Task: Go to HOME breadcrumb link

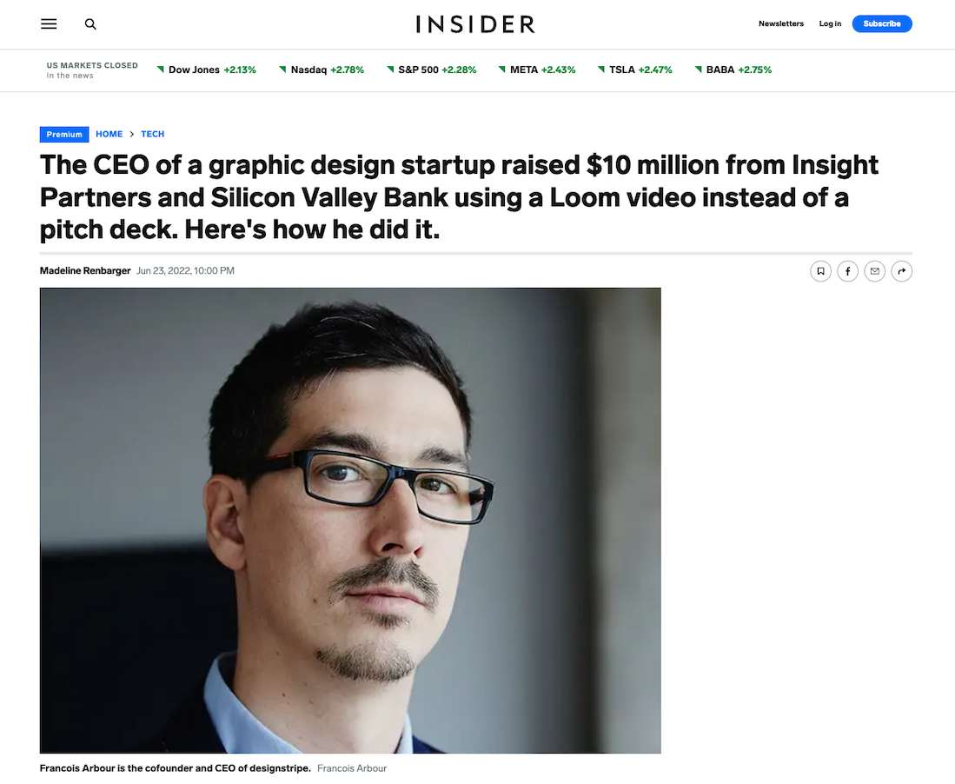Action: pyautogui.click(x=109, y=135)
